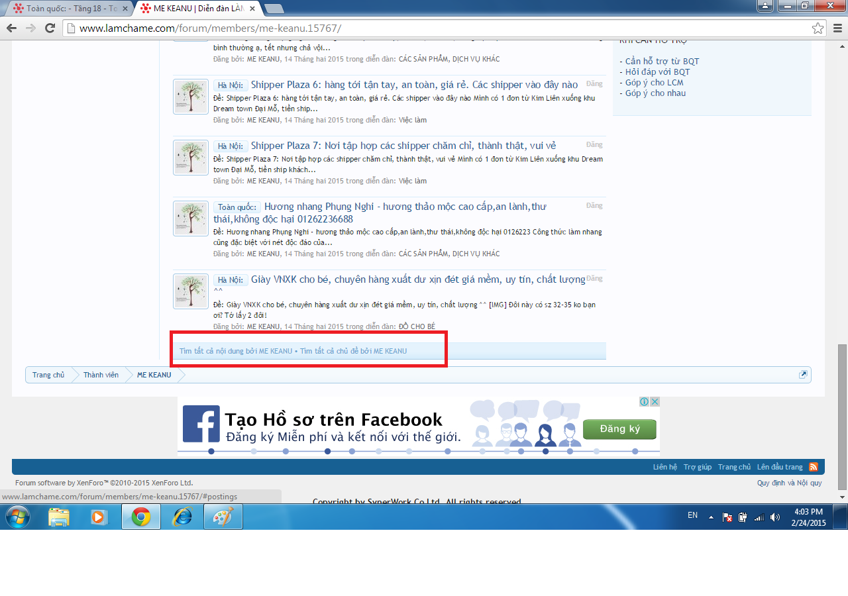Close the ME KEANU browser tab

click(x=252, y=9)
